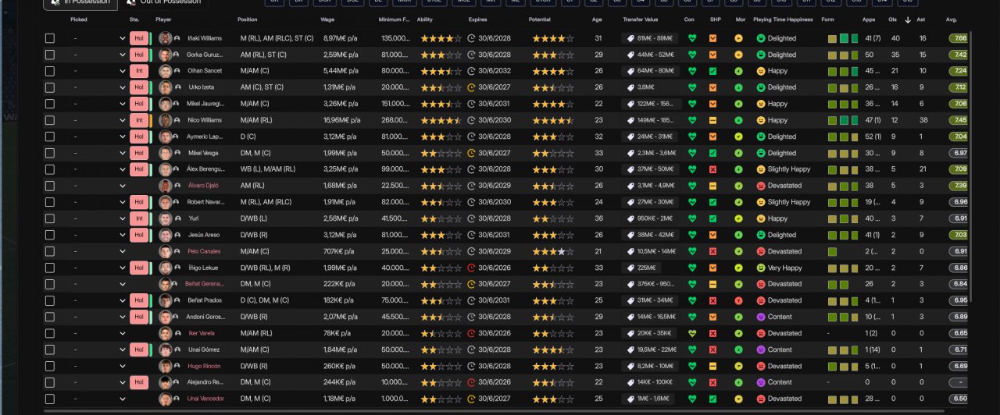Click the transfer value tag icon for Yuri
This screenshot has height=415, width=1000.
pyautogui.click(x=630, y=218)
